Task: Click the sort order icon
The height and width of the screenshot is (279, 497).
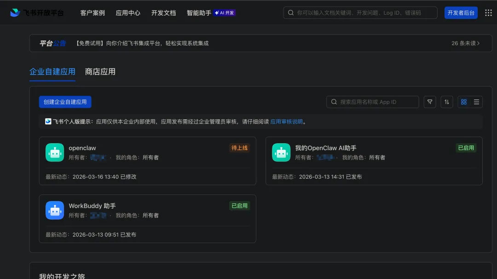Action: coord(446,102)
